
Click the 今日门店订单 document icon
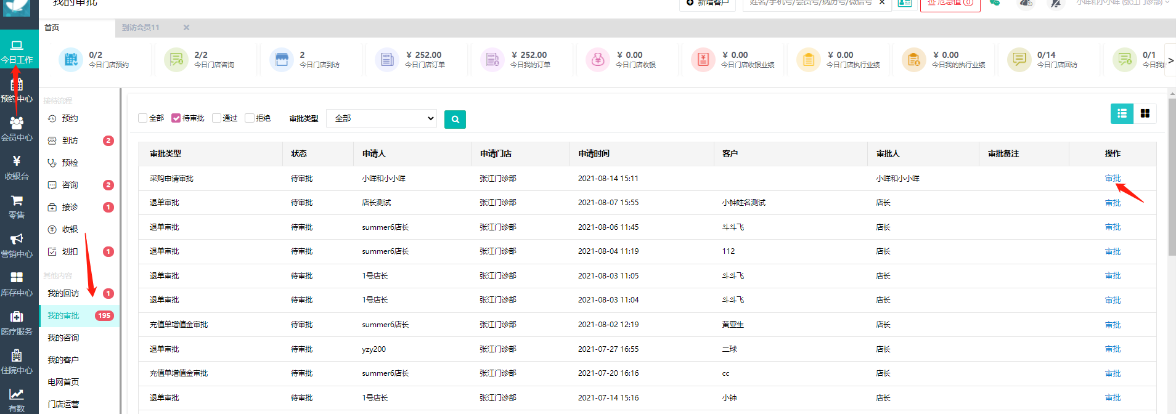[x=387, y=60]
